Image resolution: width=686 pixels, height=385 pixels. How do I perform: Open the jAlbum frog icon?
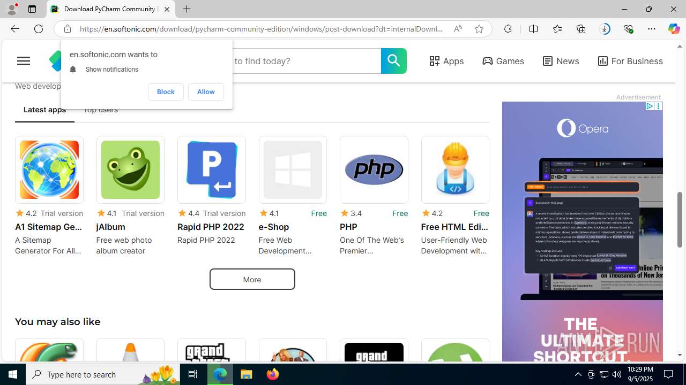tap(130, 170)
